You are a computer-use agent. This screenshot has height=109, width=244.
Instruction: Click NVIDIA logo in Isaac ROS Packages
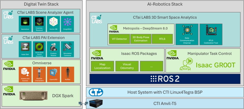pyautogui.click(x=97, y=55)
